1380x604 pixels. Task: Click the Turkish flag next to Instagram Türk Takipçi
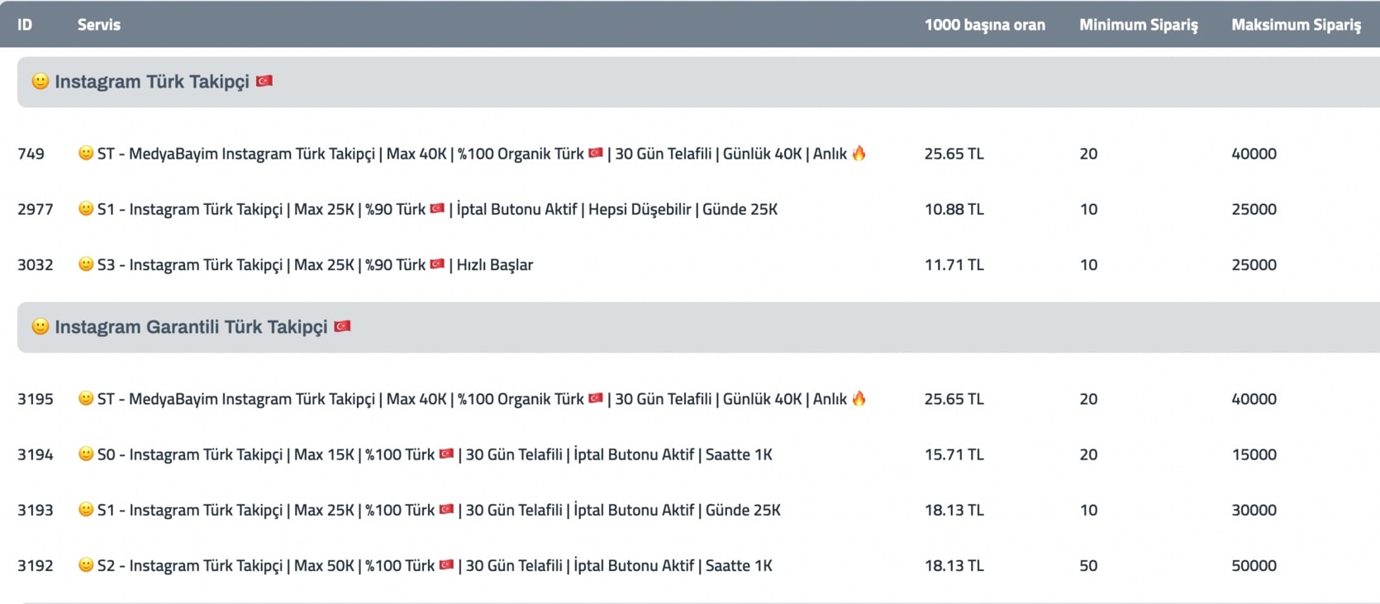point(264,81)
